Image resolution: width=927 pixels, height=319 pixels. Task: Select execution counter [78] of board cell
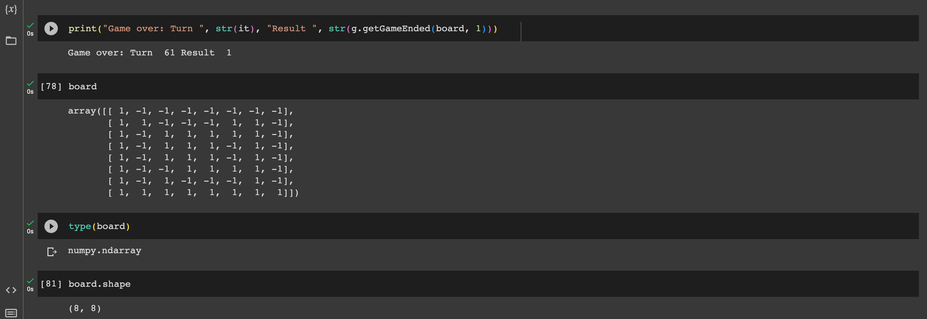click(x=51, y=87)
